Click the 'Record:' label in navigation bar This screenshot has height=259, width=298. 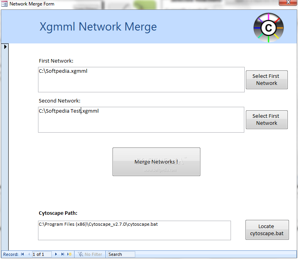11,254
